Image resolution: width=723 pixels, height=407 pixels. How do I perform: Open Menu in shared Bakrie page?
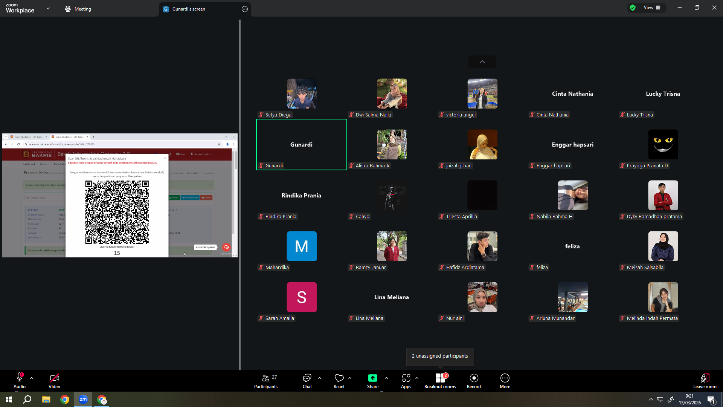[181, 154]
